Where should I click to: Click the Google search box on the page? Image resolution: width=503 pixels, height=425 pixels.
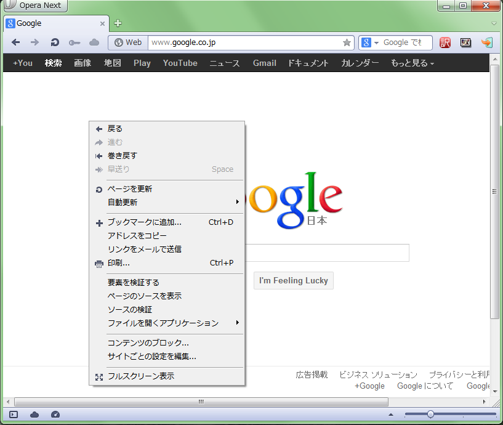pyautogui.click(x=327, y=253)
